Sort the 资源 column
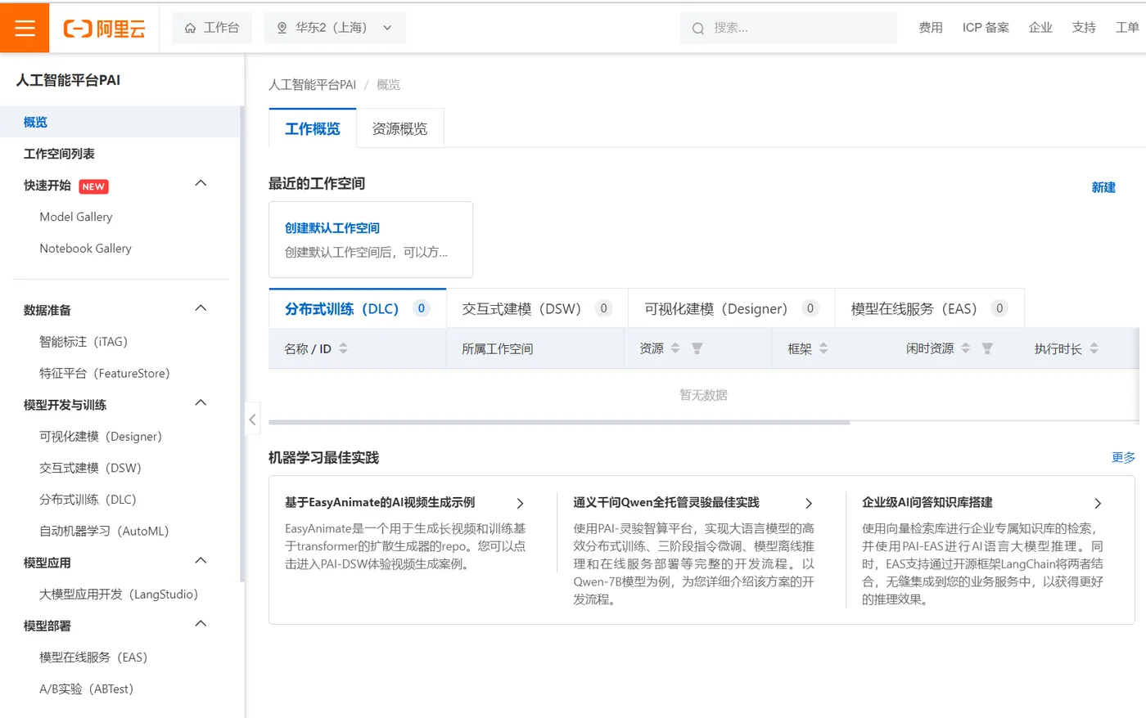The width and height of the screenshot is (1146, 718). [675, 348]
